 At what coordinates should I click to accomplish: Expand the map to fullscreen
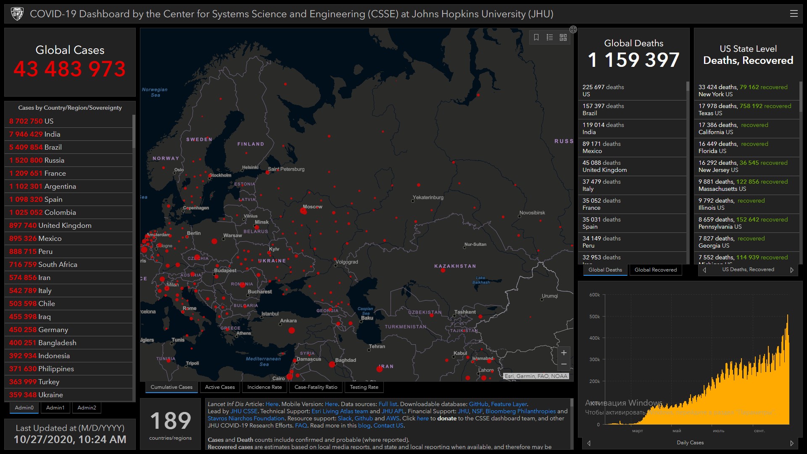573,29
